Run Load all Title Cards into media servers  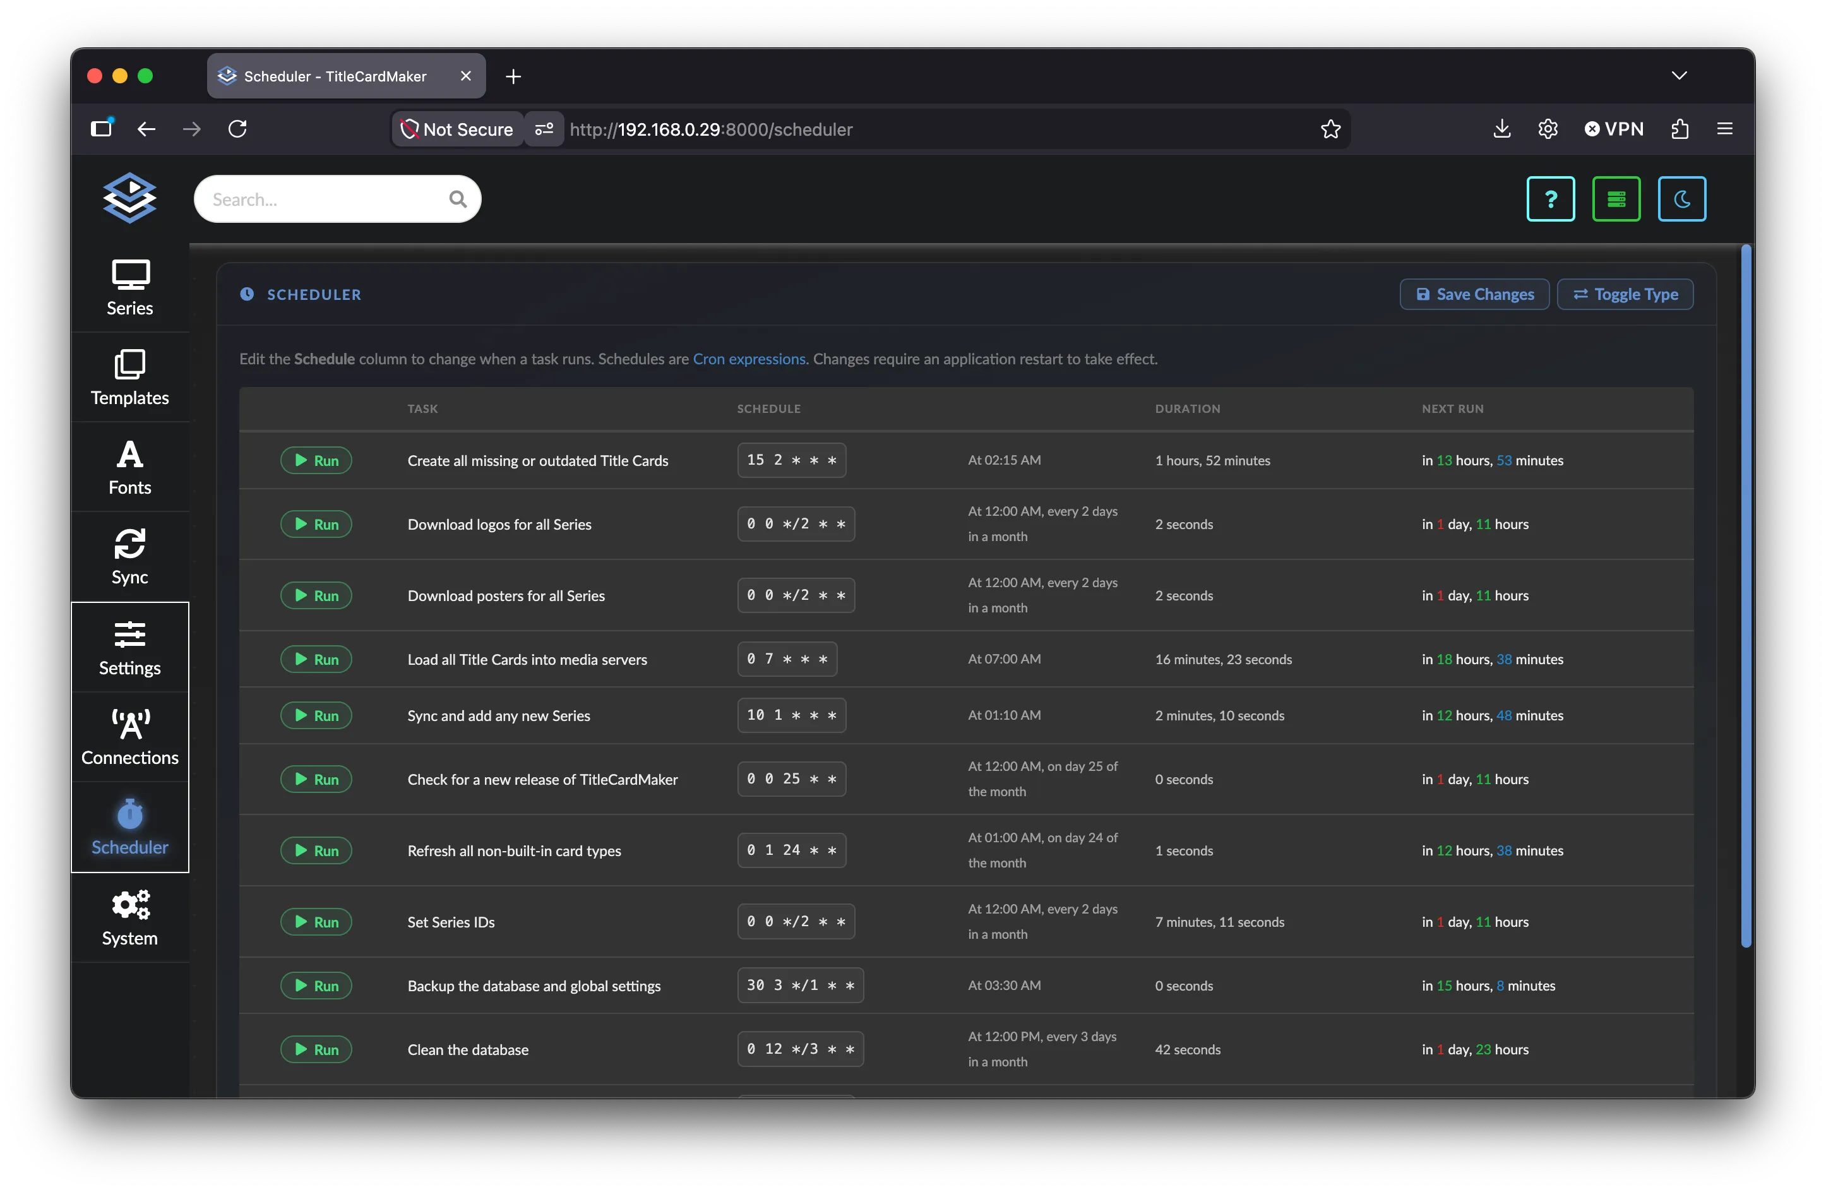316,660
